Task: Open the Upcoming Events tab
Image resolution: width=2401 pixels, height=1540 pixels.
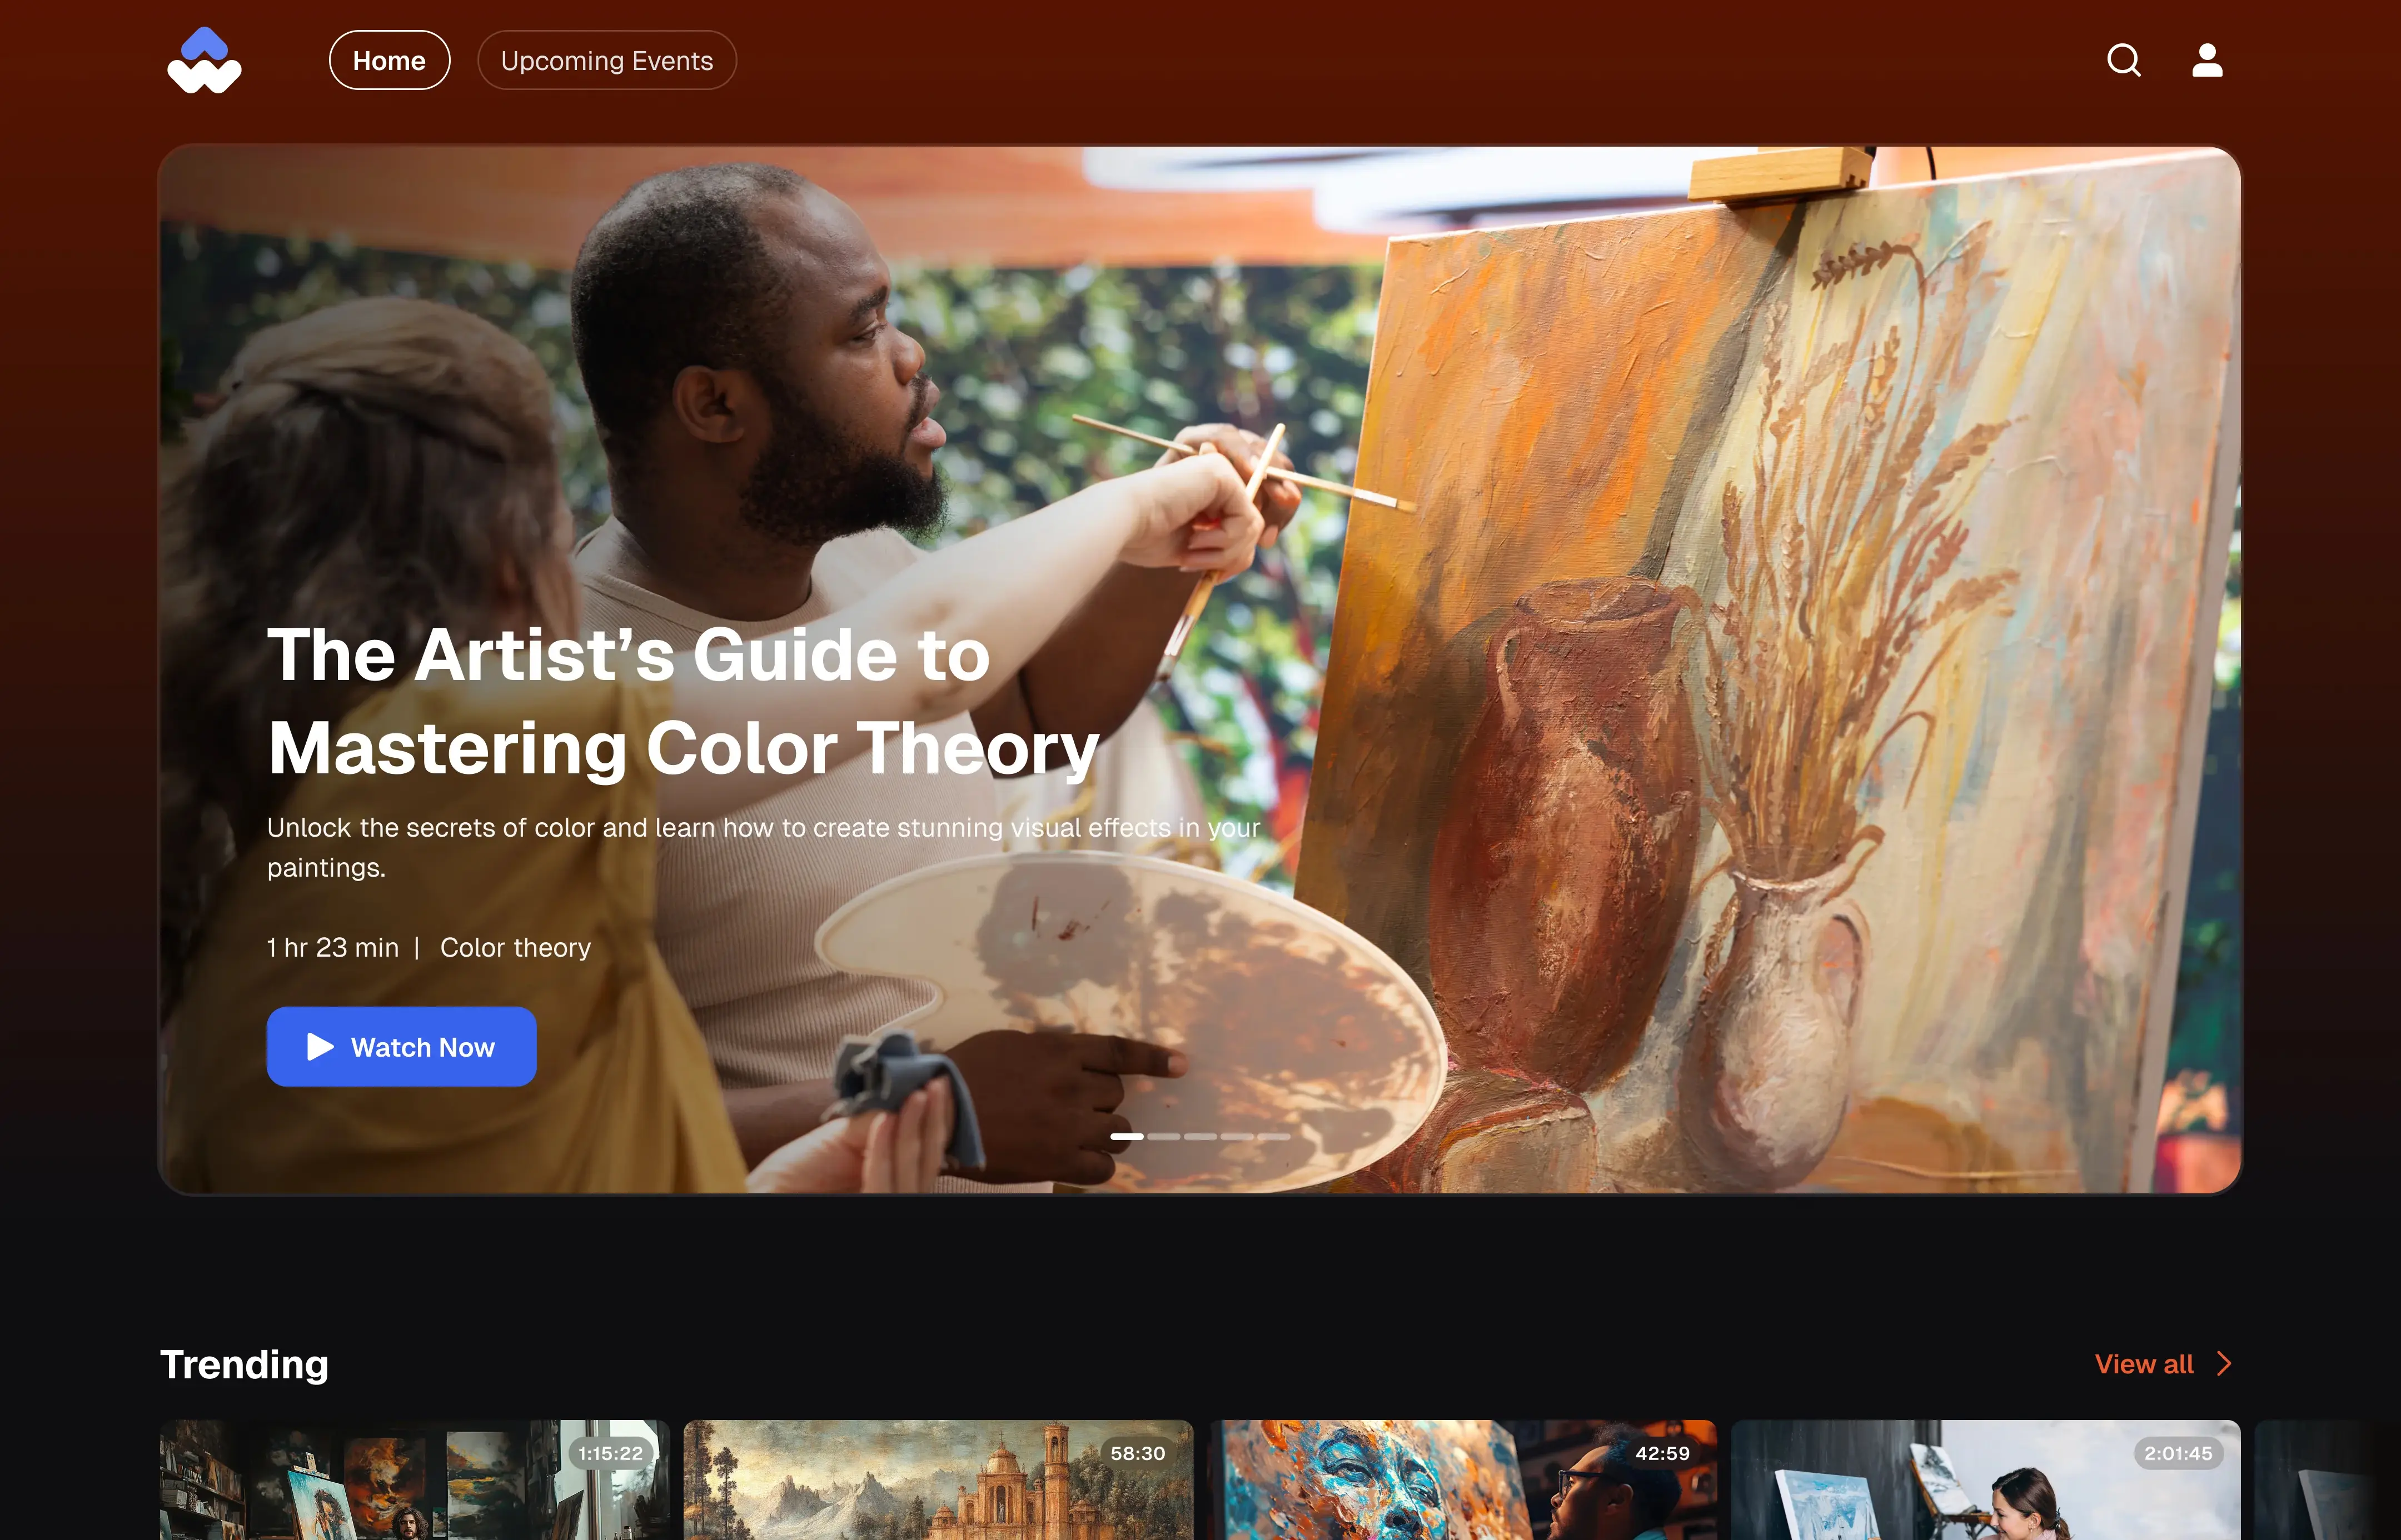Action: tap(606, 60)
